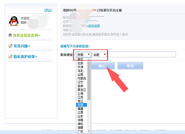Select 福建 in the province list
The height and width of the screenshot is (134, 185).
click(82, 109)
